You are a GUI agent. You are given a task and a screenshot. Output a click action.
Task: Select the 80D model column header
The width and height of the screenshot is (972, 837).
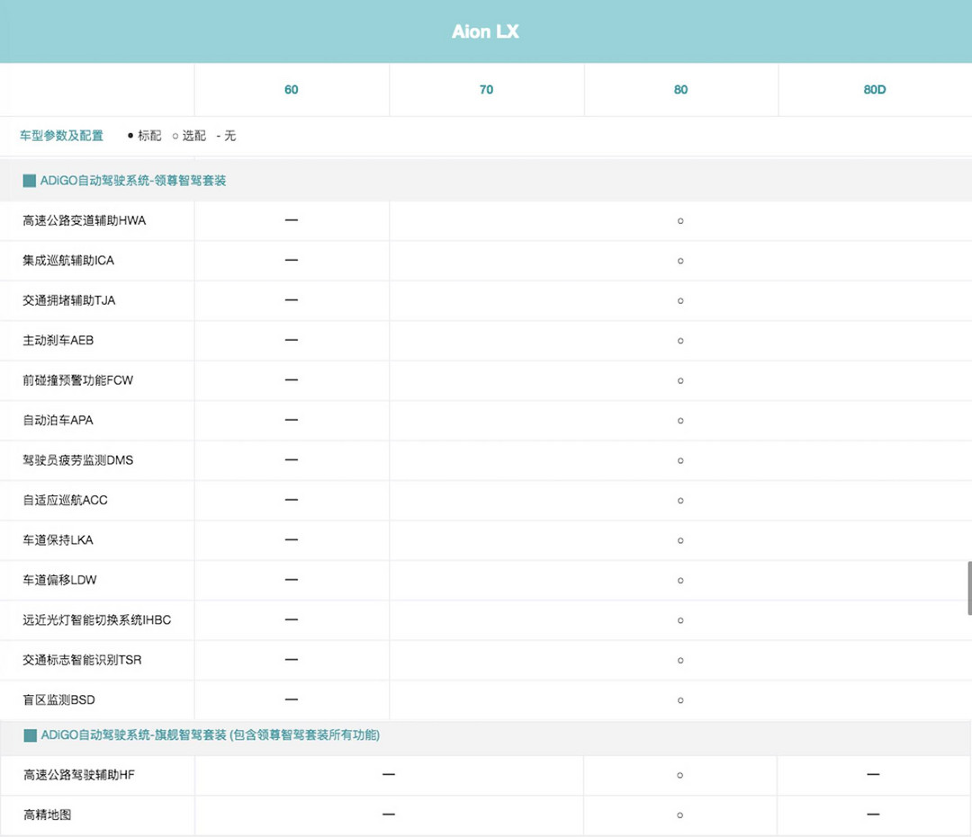tap(875, 90)
